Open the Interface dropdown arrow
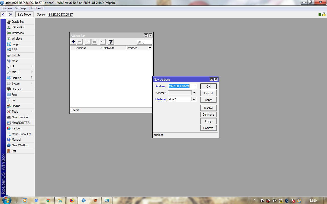The width and height of the screenshot is (327, 204). coord(194,99)
